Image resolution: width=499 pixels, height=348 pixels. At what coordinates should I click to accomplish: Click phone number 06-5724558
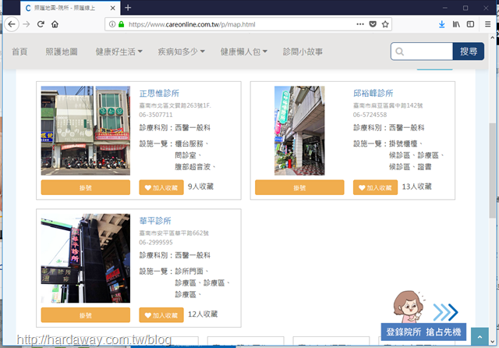370,115
